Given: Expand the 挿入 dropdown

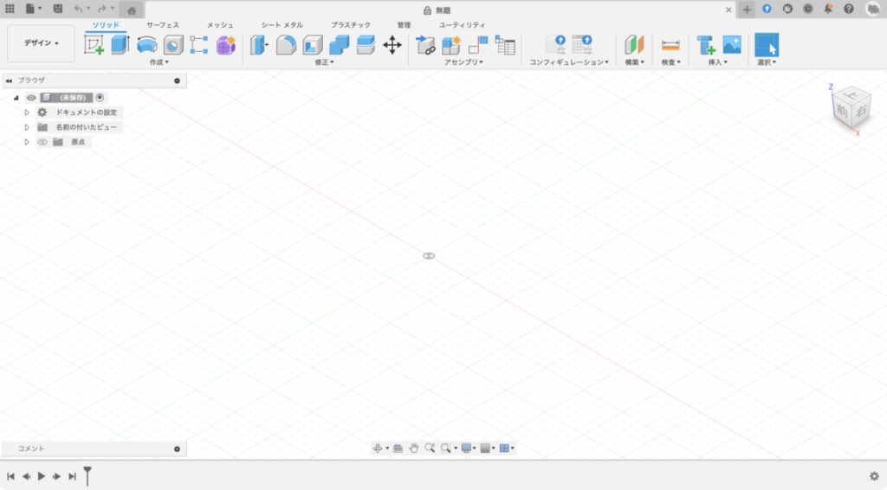Looking at the screenshot, I should coord(718,62).
